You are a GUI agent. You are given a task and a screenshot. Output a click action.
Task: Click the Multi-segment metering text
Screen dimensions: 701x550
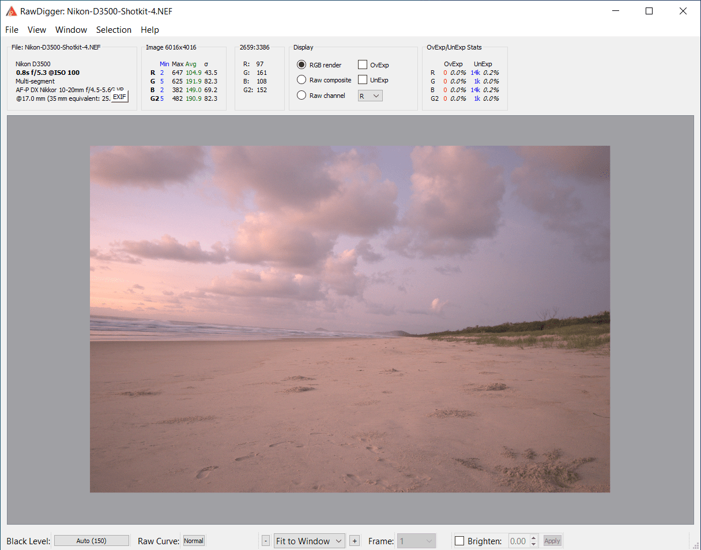(x=35, y=81)
